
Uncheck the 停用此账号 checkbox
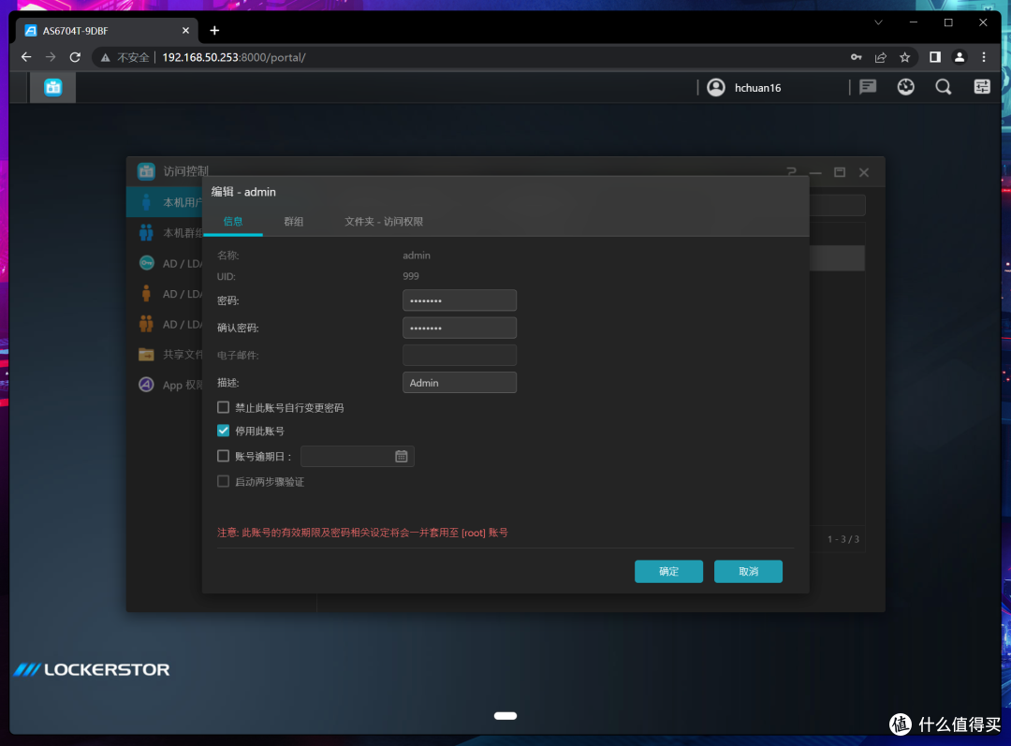pyautogui.click(x=224, y=432)
